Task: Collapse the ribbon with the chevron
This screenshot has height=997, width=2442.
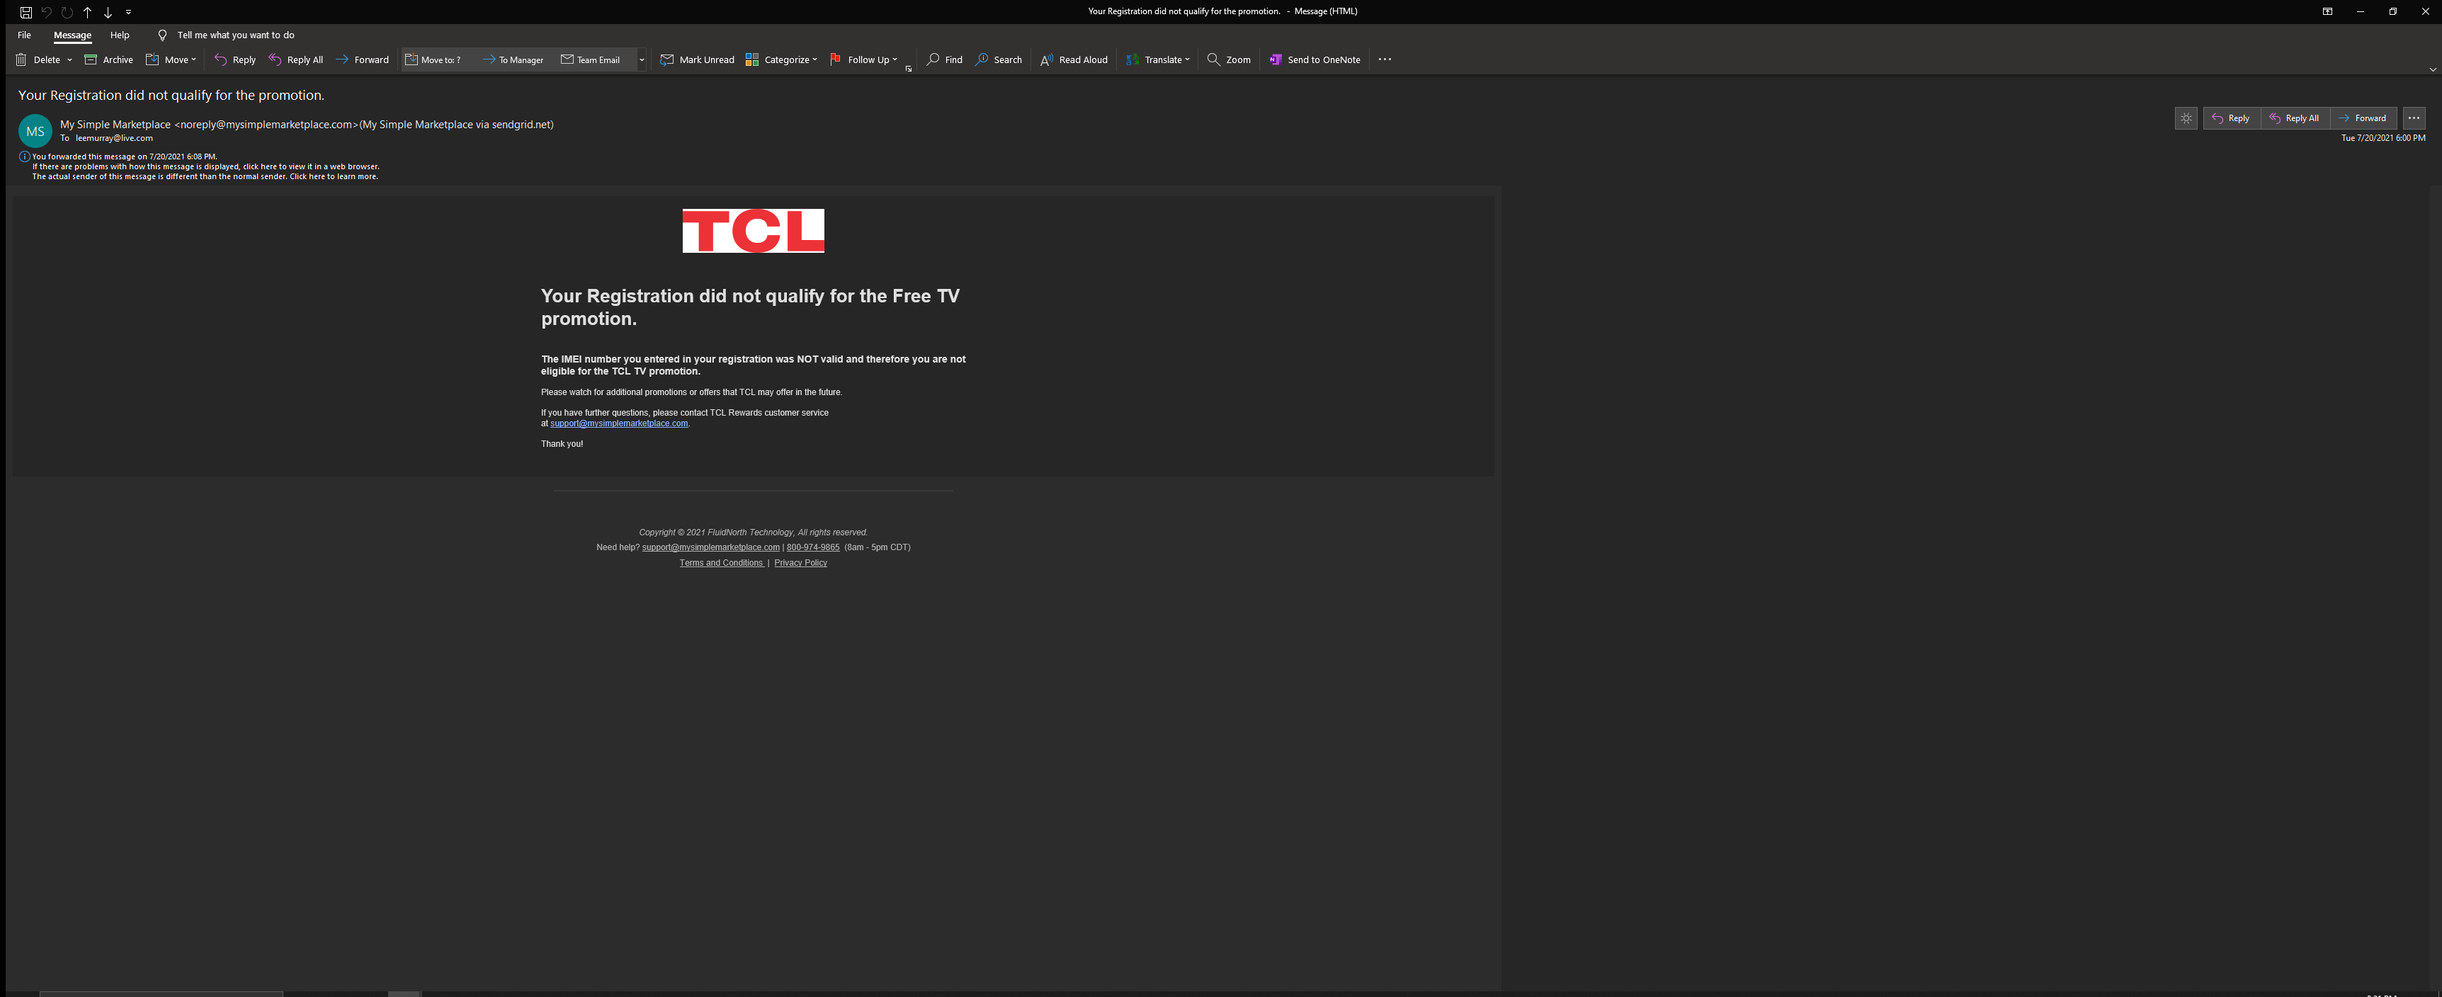Action: pyautogui.click(x=2431, y=70)
